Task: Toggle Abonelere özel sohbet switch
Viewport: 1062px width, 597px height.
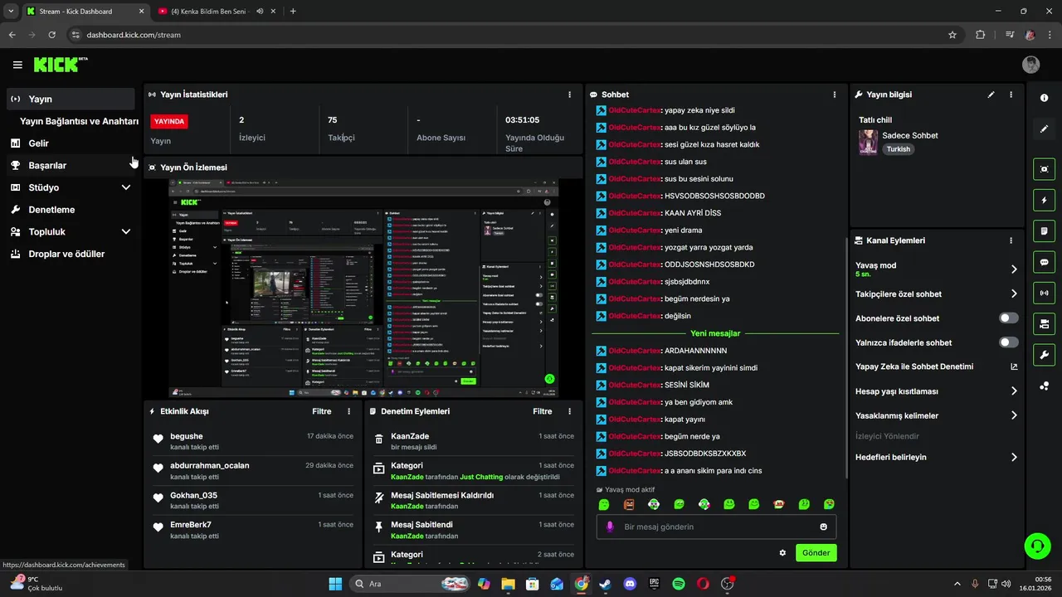Action: [x=1008, y=318]
